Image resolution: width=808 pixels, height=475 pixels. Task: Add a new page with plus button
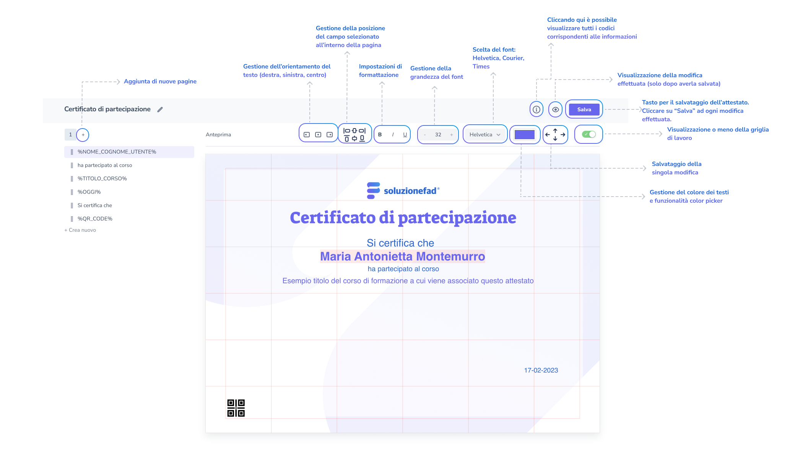click(x=83, y=135)
